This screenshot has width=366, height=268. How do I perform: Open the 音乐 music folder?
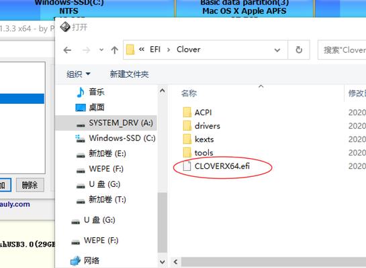[91, 92]
